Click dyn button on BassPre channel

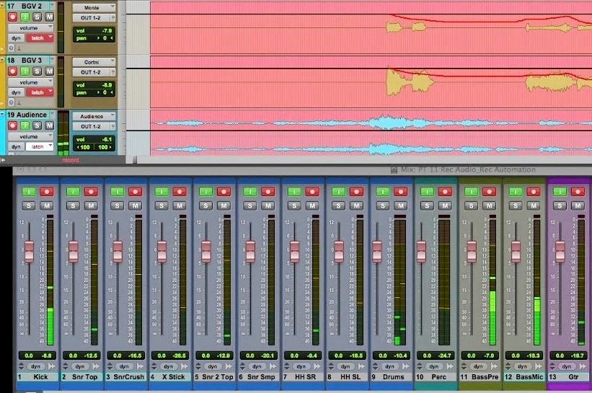(478, 366)
